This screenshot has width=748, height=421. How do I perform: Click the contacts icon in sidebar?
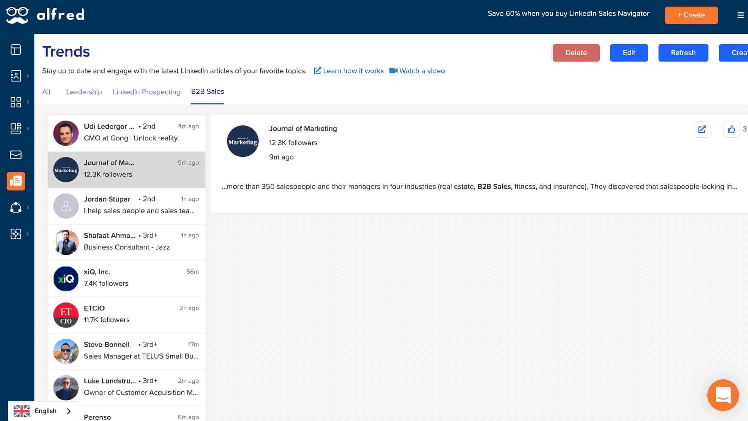[16, 76]
